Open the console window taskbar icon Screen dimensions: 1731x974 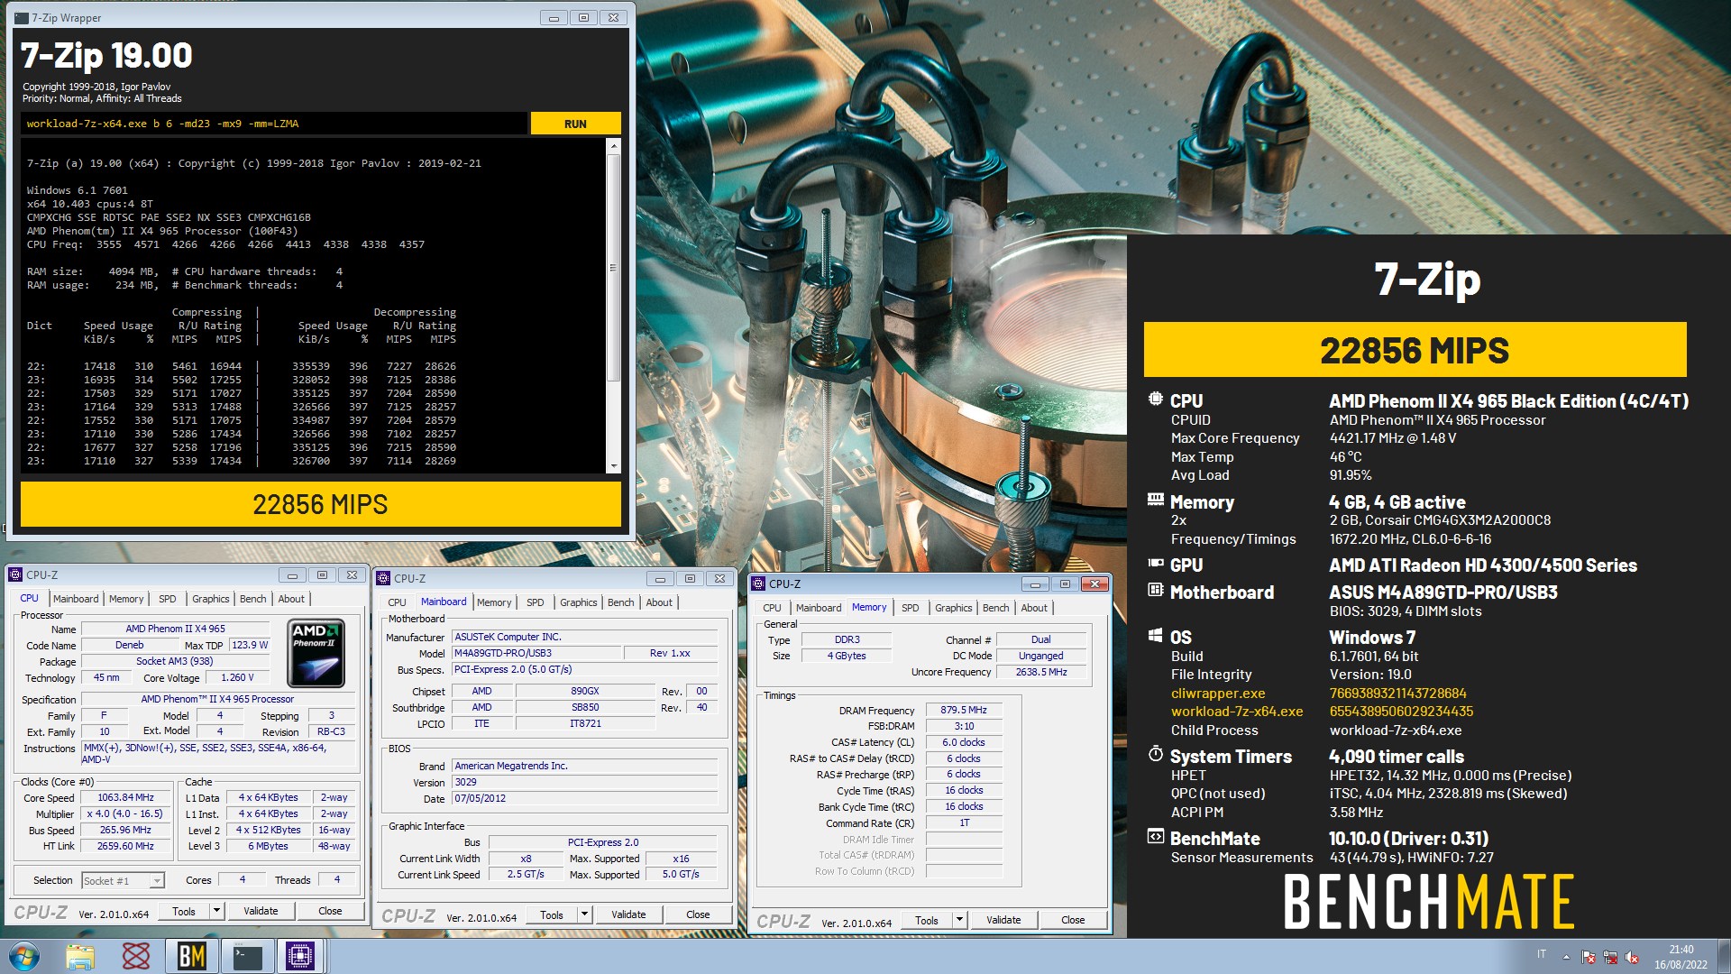click(x=246, y=956)
